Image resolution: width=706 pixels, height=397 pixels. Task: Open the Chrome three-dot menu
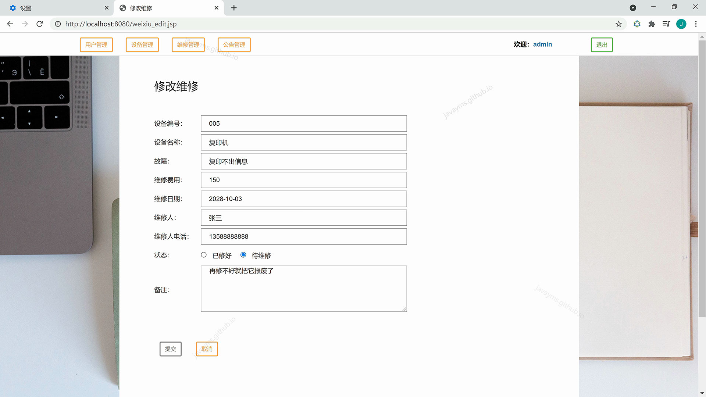tap(696, 24)
